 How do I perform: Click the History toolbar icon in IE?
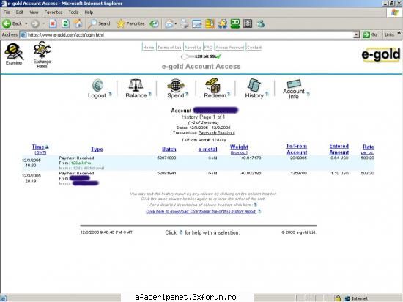pyautogui.click(x=154, y=23)
